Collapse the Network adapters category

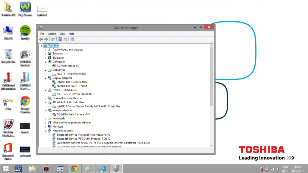[46, 131]
